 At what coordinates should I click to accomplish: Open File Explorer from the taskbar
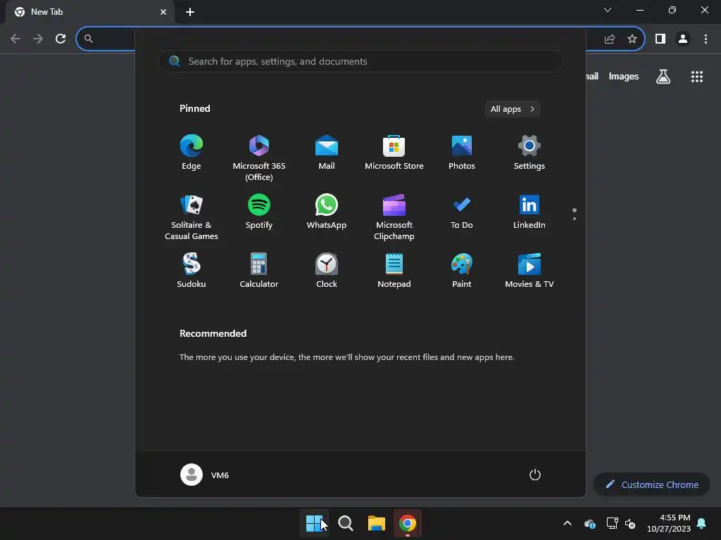click(x=376, y=523)
